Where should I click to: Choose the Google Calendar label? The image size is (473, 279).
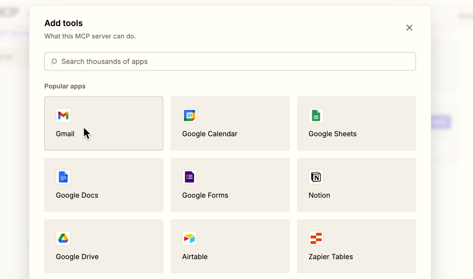(210, 134)
